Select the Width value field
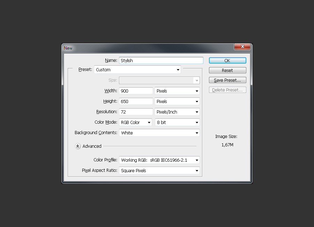The height and width of the screenshot is (227, 314). point(136,91)
